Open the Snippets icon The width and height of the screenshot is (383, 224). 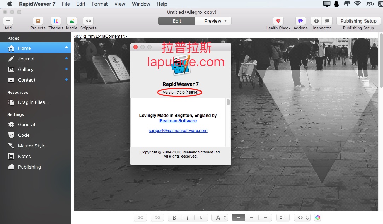click(x=88, y=21)
